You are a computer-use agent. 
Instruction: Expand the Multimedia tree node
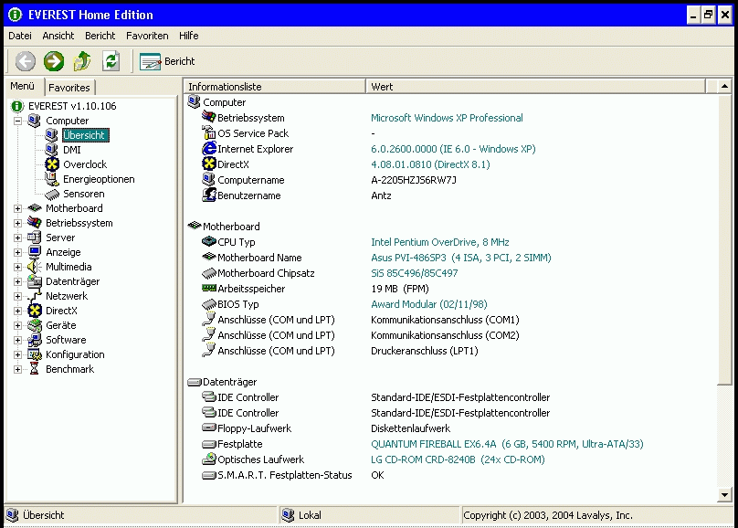point(17,267)
